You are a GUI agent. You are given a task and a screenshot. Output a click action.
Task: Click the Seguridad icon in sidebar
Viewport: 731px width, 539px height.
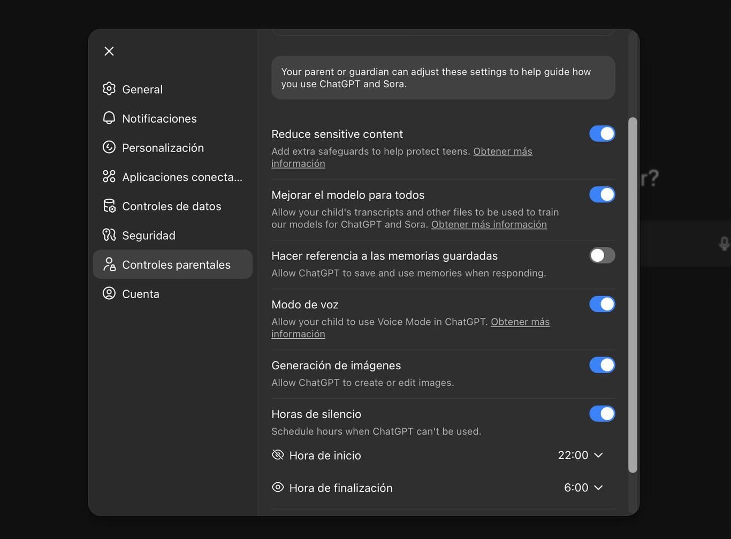[x=109, y=235]
